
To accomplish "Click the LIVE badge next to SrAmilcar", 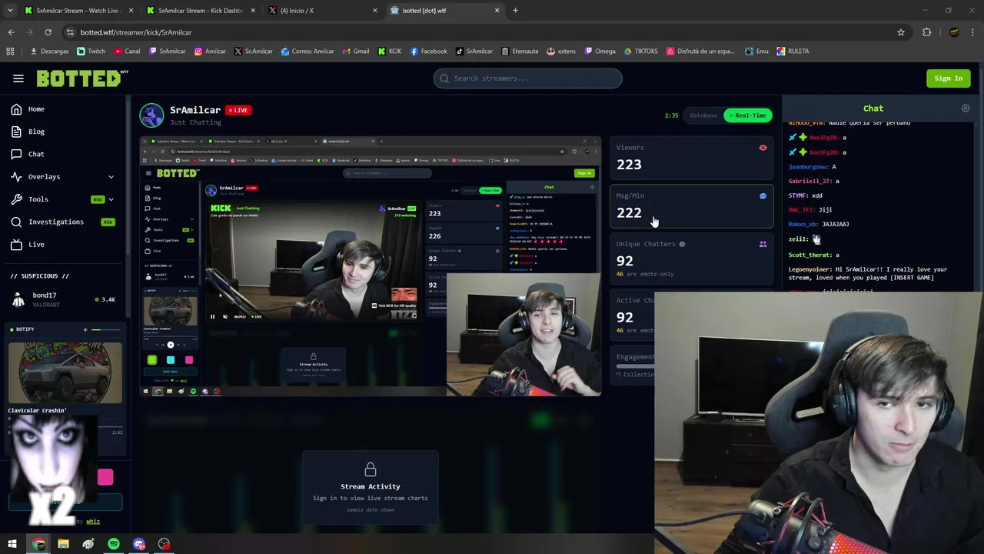I will point(239,110).
